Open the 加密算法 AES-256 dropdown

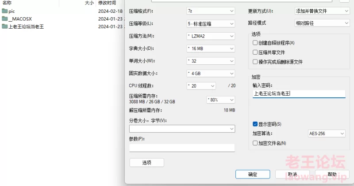327,134
